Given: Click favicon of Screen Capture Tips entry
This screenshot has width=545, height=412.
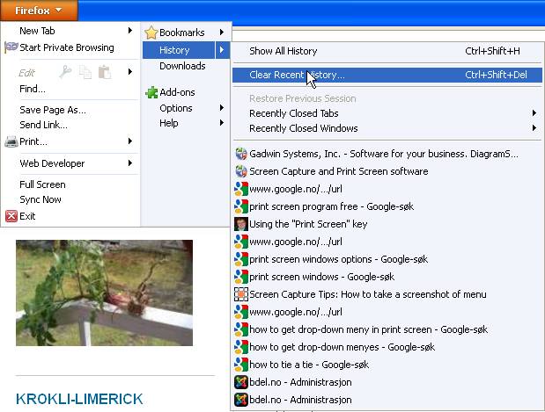Looking at the screenshot, I should (241, 294).
